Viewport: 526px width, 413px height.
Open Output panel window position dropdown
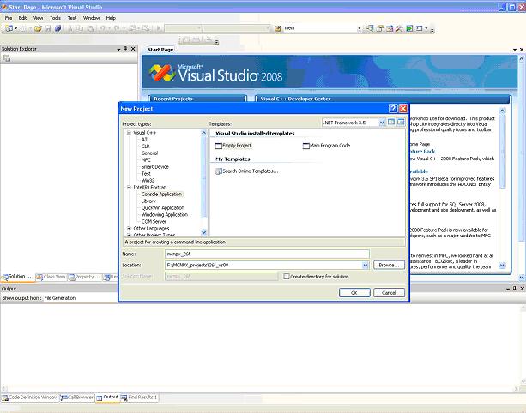pyautogui.click(x=508, y=289)
